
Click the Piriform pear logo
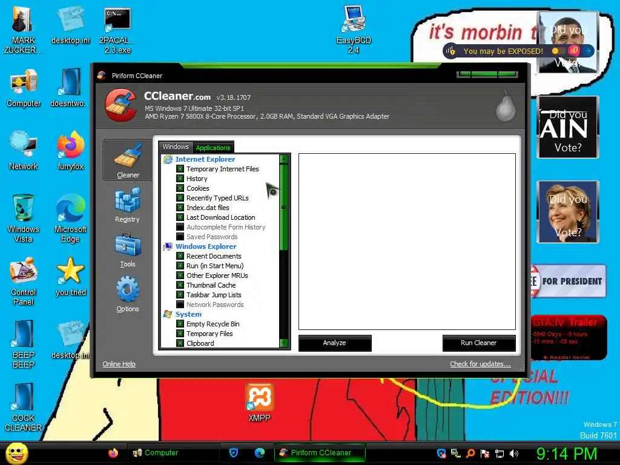click(506, 106)
